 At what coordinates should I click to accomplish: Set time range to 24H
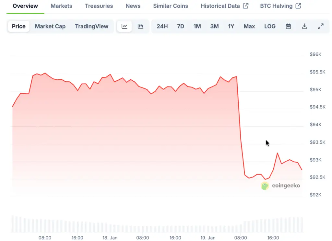pos(162,27)
